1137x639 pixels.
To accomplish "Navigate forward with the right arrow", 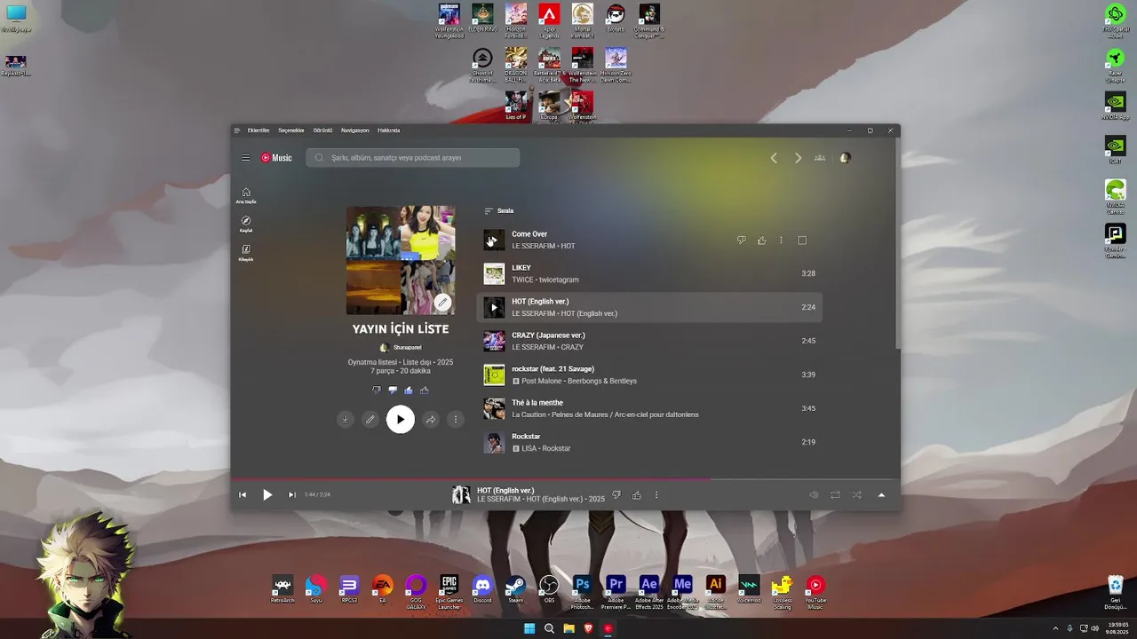I will pyautogui.click(x=798, y=158).
